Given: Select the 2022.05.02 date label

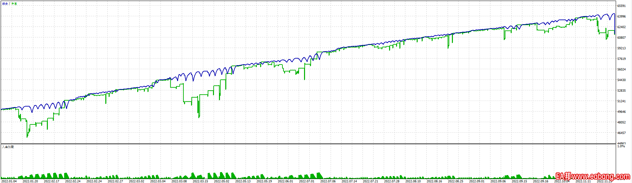Looking at the screenshot, I should pos(222,181).
